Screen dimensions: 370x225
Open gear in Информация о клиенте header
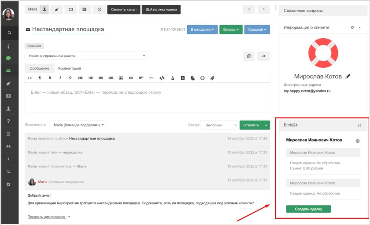click(x=352, y=27)
